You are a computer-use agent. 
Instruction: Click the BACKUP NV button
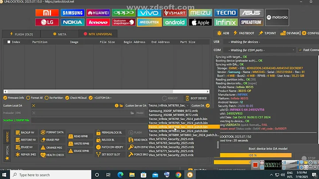(25, 132)
